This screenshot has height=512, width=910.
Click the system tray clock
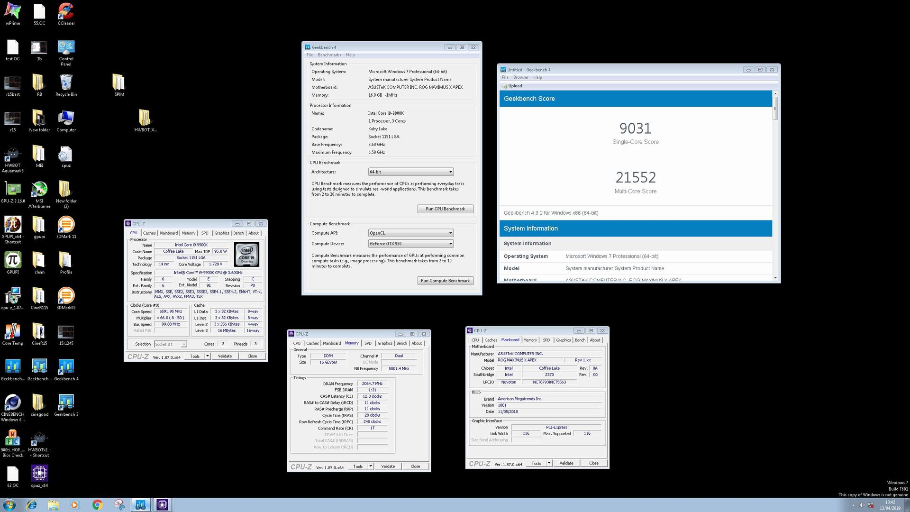(x=890, y=505)
